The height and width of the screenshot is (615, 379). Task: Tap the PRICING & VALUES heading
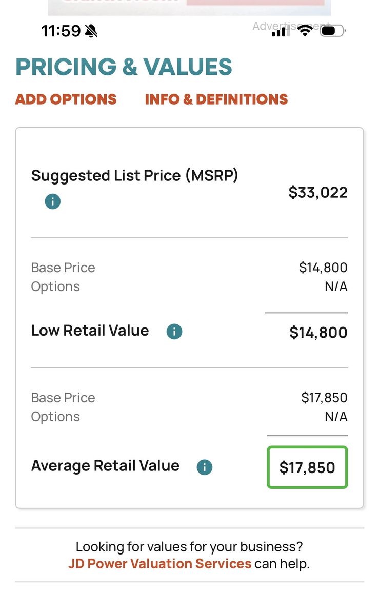tap(124, 67)
